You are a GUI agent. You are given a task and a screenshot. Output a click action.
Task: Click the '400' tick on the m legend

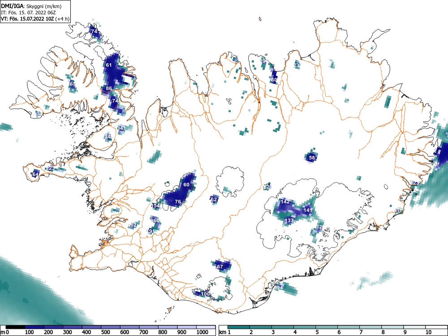point(86,332)
